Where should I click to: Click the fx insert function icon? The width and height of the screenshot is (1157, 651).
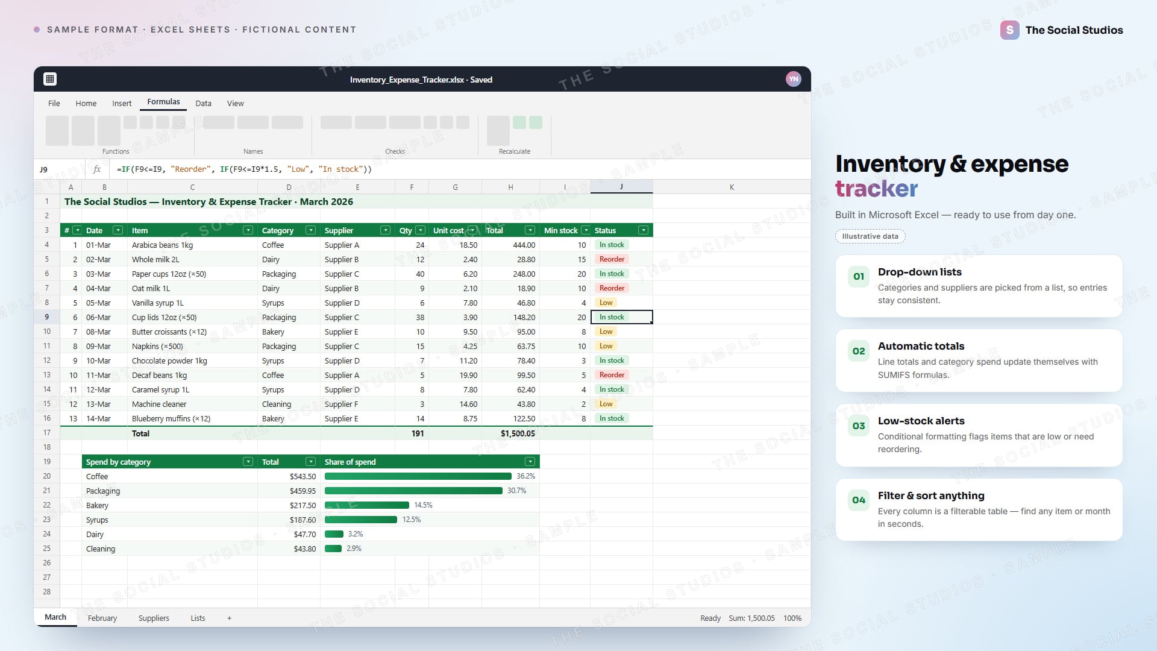[96, 169]
